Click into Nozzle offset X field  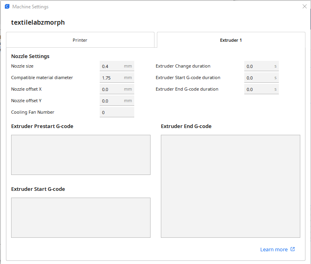112,89
